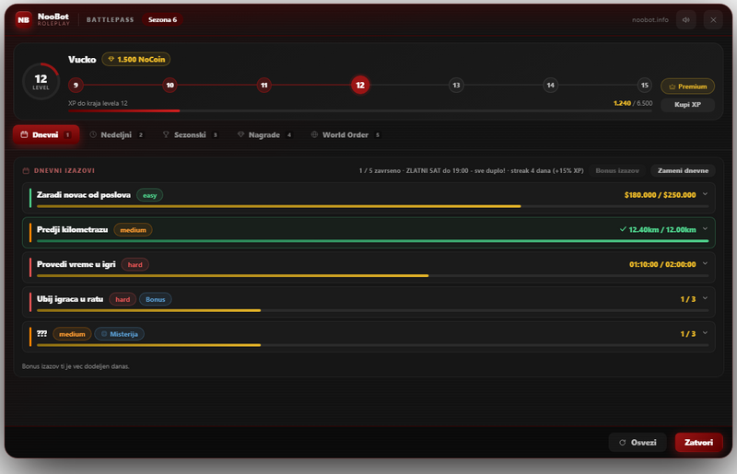Image resolution: width=737 pixels, height=474 pixels.
Task: Click the medium tag on Predji kilometrazu
Action: pos(133,230)
